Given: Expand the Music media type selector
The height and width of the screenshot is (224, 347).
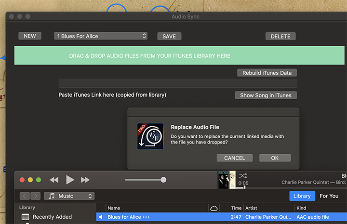Looking at the screenshot, I should click(69, 196).
